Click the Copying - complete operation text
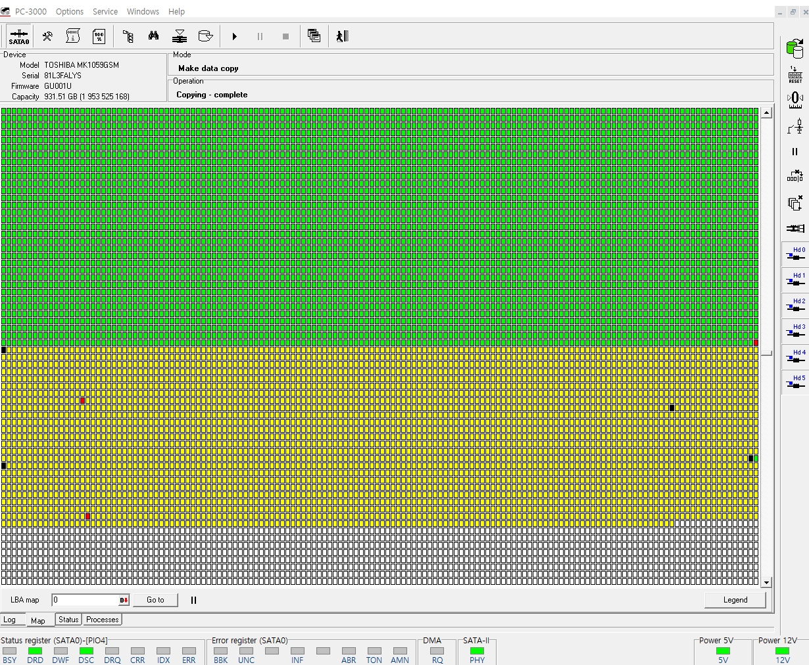Screen dimensions: 809x665 [212, 95]
